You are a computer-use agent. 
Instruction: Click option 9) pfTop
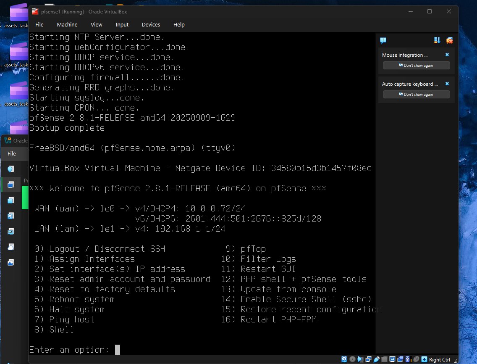[x=246, y=249]
